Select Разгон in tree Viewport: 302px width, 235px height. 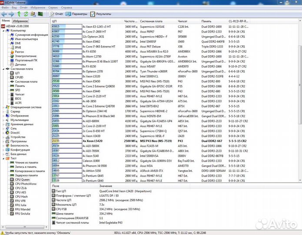pos(20,52)
